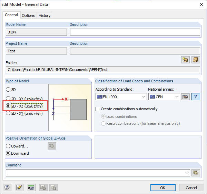Switch to the General tab
Image resolution: width=207 pixels, height=194 pixels.
11,15
